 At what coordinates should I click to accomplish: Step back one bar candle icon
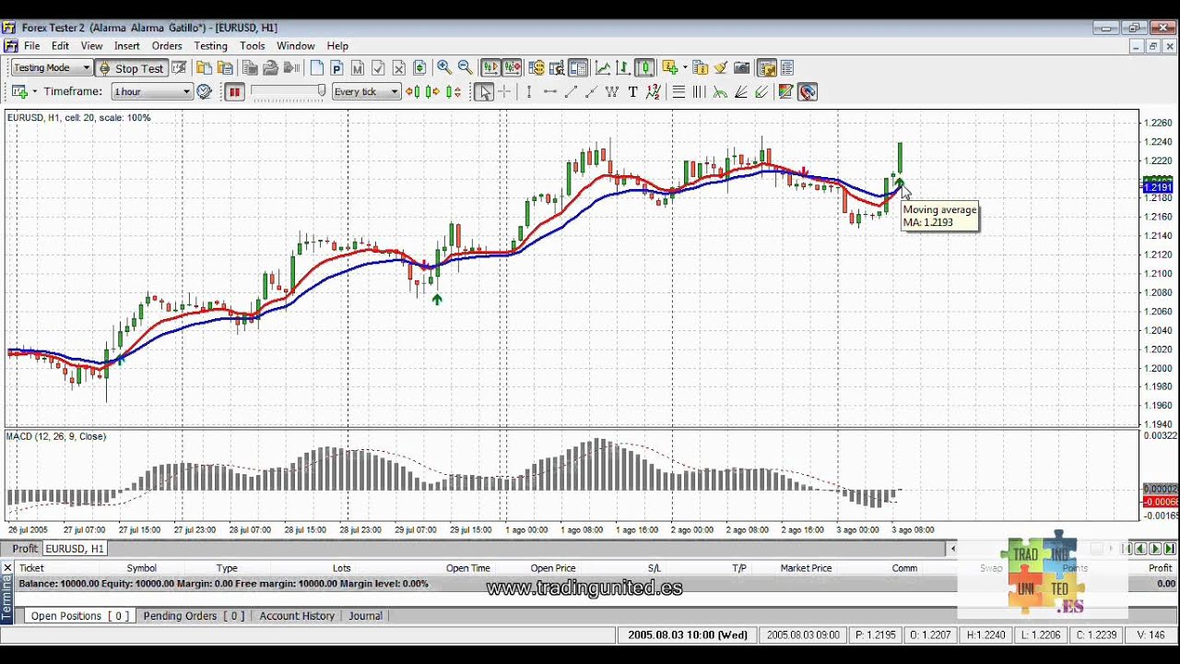pyautogui.click(x=413, y=91)
